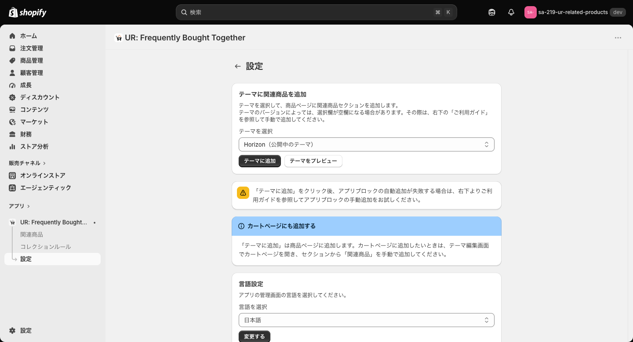Open the three-dot app menu
The height and width of the screenshot is (342, 633).
tap(618, 38)
